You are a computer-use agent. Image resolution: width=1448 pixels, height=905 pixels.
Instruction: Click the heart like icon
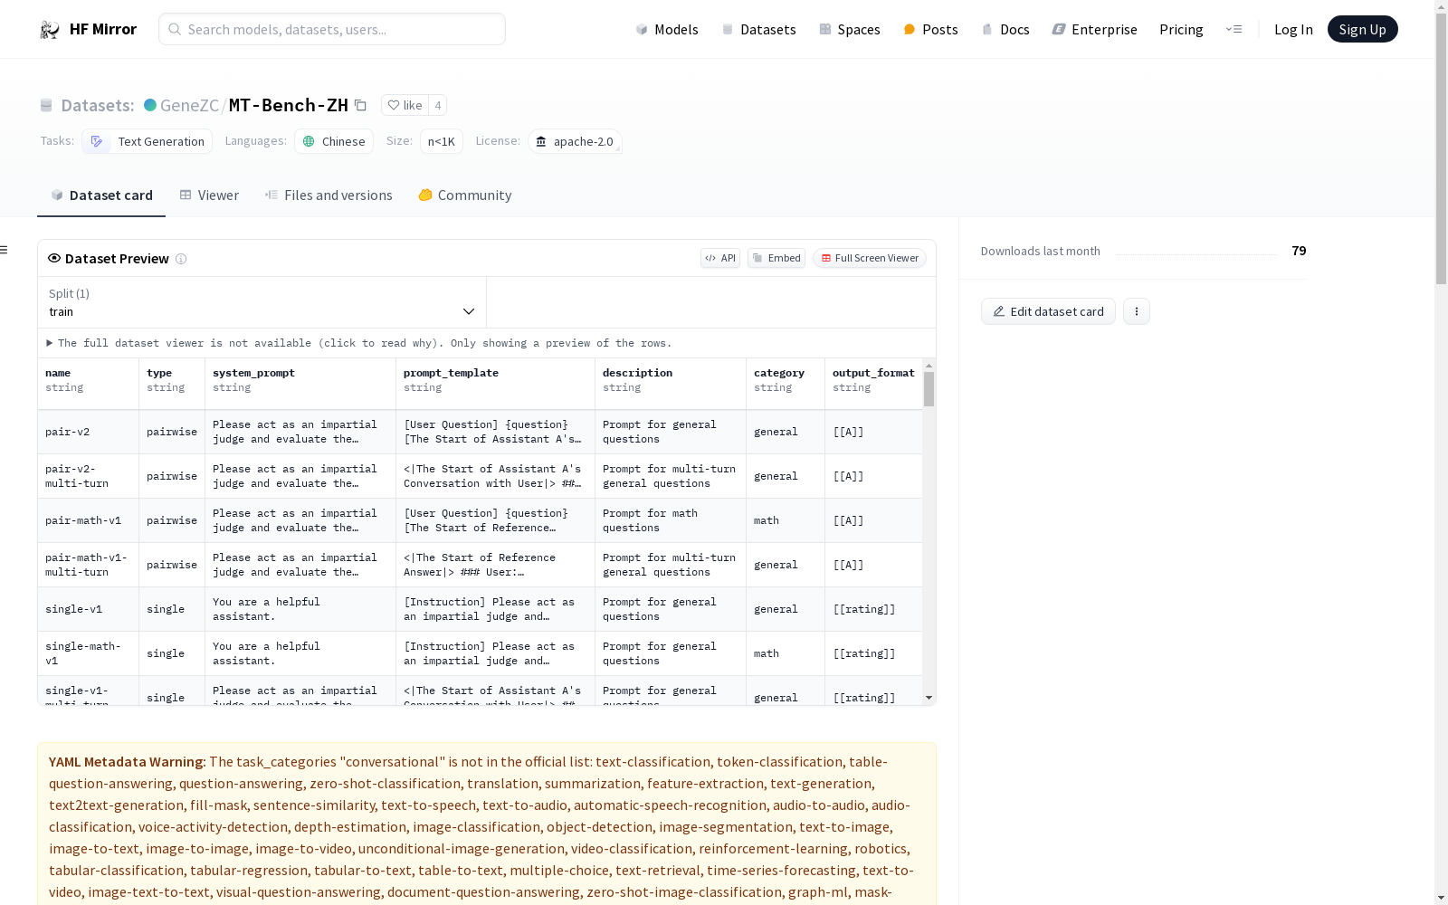pos(394,105)
